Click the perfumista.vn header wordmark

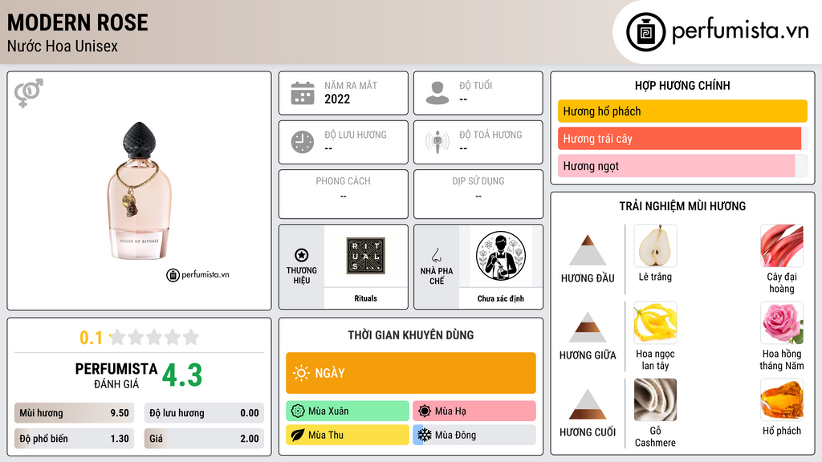[740, 30]
